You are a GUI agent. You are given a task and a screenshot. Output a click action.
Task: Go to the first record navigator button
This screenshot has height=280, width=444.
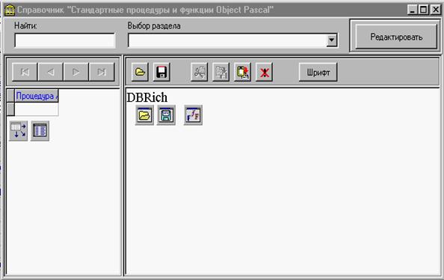(x=25, y=72)
